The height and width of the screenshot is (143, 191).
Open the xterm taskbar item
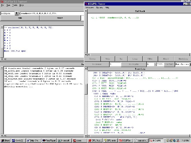click(x=79, y=141)
